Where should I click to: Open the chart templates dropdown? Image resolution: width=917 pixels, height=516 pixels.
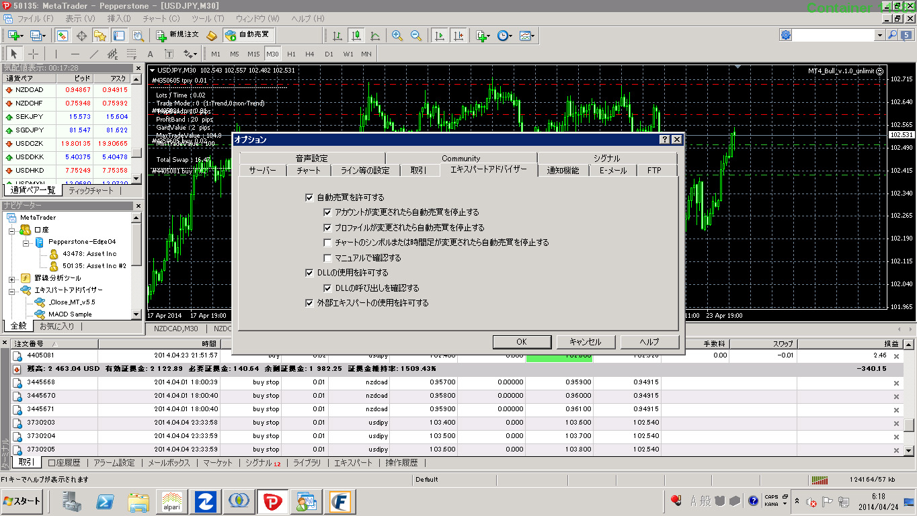(x=527, y=35)
